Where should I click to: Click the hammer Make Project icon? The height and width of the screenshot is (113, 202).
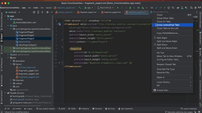(80, 8)
